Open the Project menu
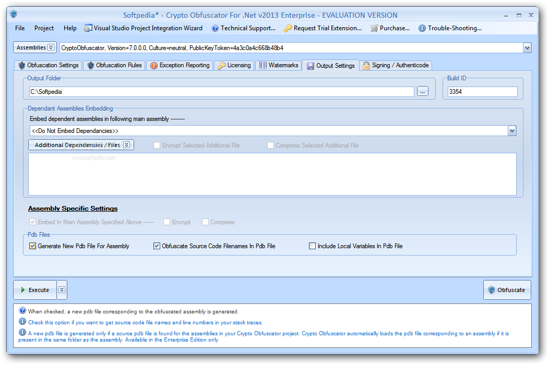549x365 pixels. coord(44,28)
